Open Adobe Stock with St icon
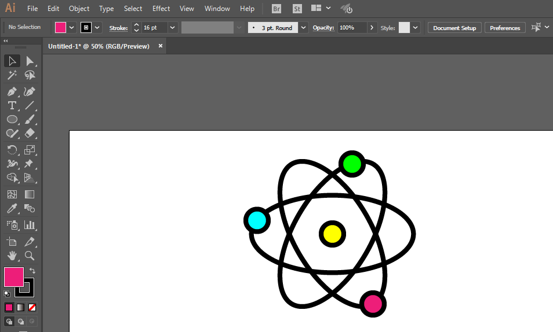The width and height of the screenshot is (553, 332). tap(297, 9)
